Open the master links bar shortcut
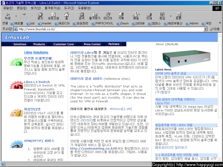Screen dimensions: 223x167 [x=45, y=23]
